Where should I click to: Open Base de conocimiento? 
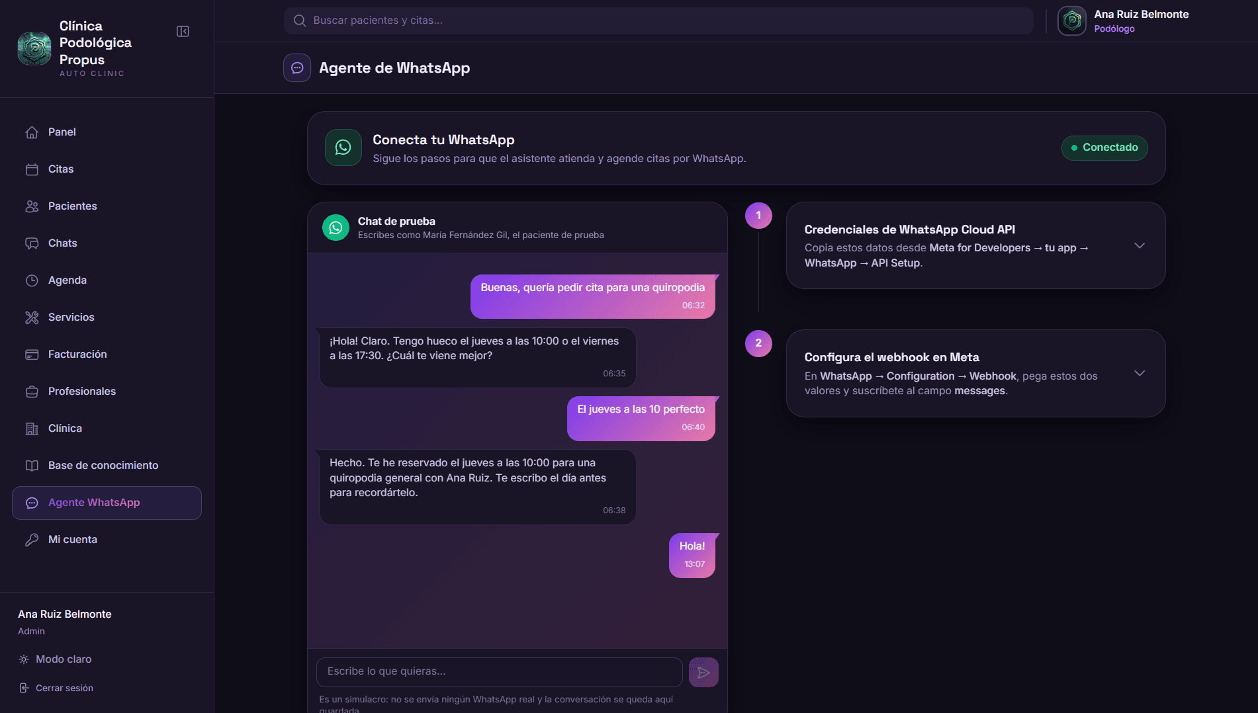coord(107,466)
